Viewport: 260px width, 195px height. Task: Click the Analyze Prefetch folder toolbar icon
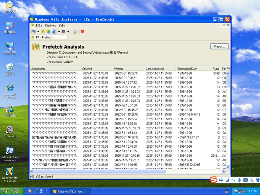tap(43, 31)
